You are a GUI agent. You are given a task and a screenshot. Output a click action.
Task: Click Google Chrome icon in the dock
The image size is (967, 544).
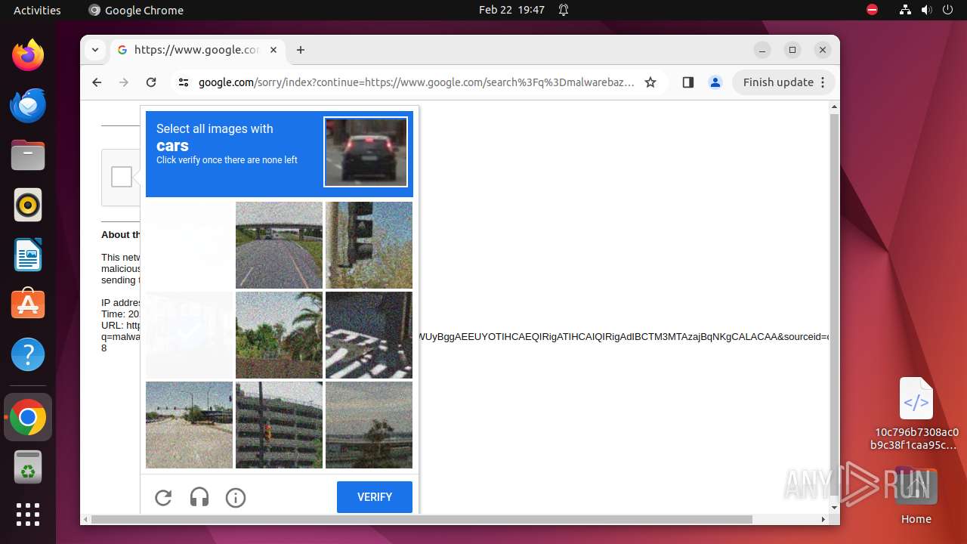28,417
